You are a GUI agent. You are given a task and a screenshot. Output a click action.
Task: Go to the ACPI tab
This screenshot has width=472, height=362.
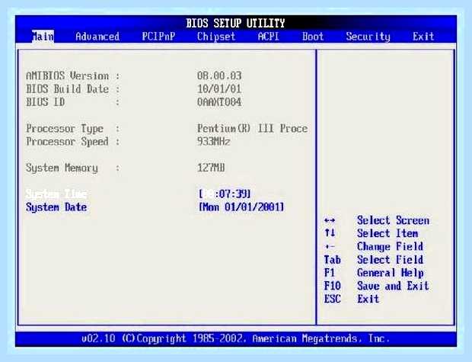[269, 37]
